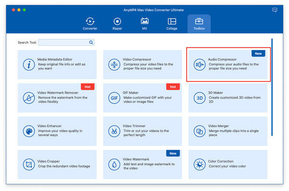The width and height of the screenshot is (289, 191).
Task: Click "Keep original file info" description
Action: [62, 66]
